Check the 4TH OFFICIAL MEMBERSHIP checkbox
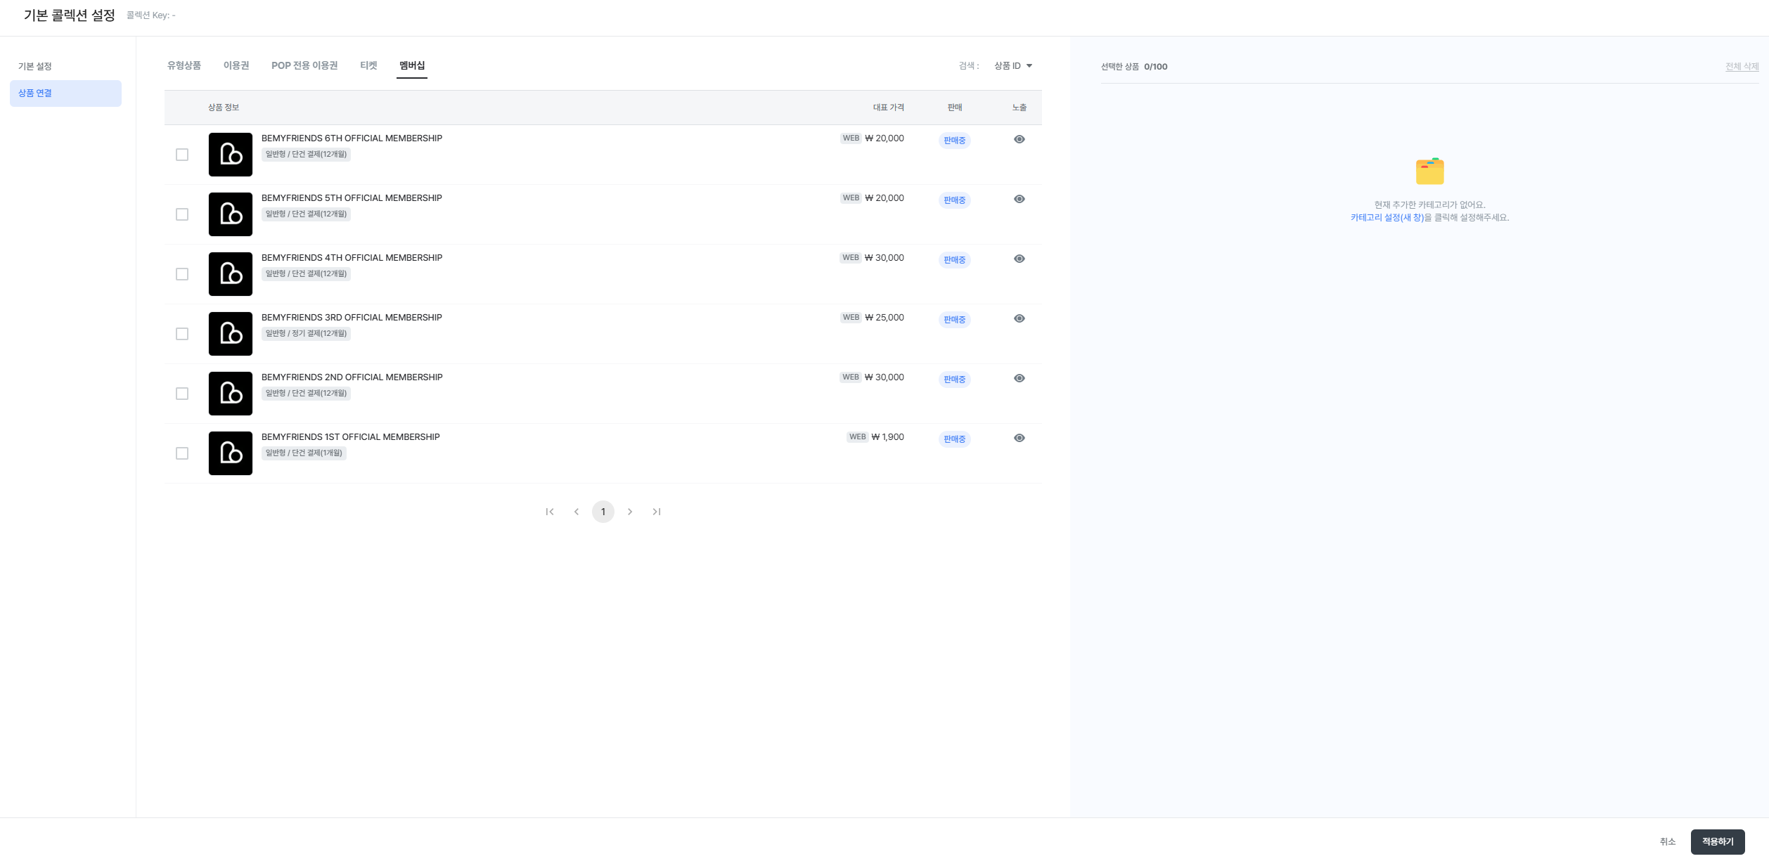The height and width of the screenshot is (861, 1769). (x=182, y=274)
